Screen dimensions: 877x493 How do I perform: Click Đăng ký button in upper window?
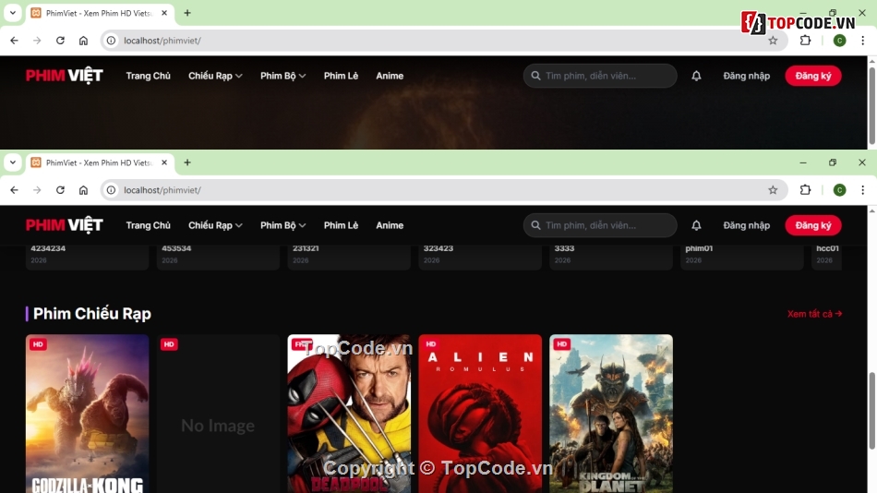coord(813,76)
